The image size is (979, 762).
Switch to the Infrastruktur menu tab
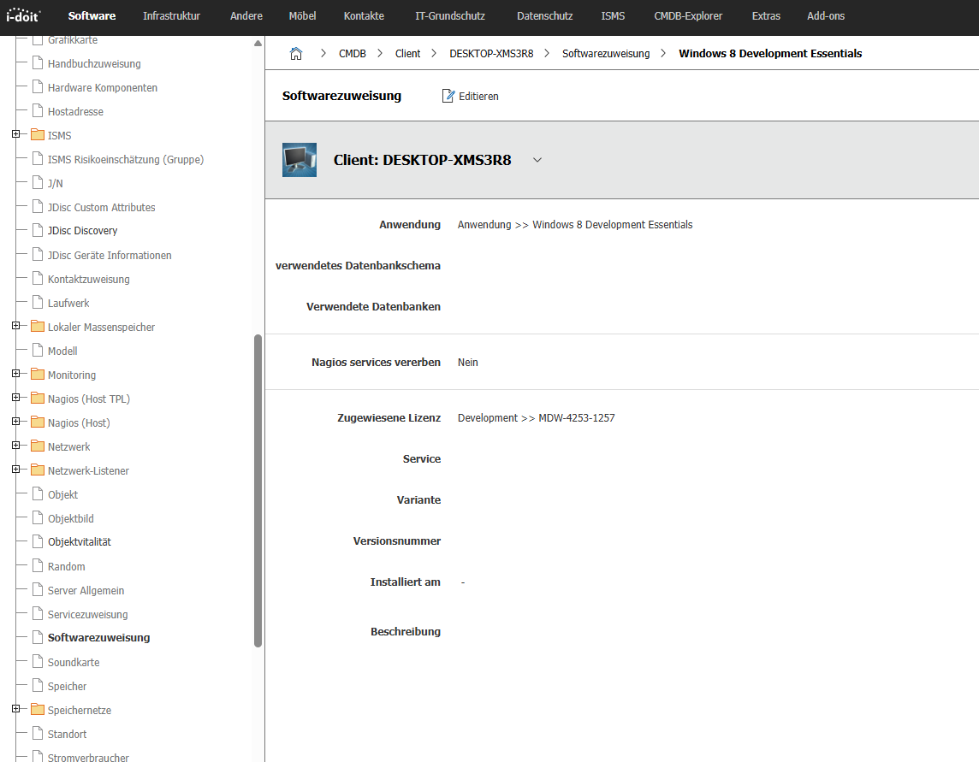click(173, 16)
